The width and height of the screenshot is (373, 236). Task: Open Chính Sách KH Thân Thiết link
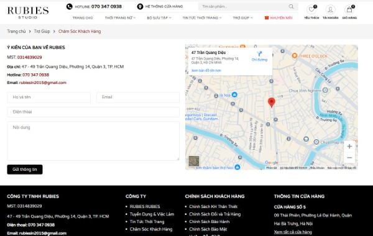coord(213,207)
